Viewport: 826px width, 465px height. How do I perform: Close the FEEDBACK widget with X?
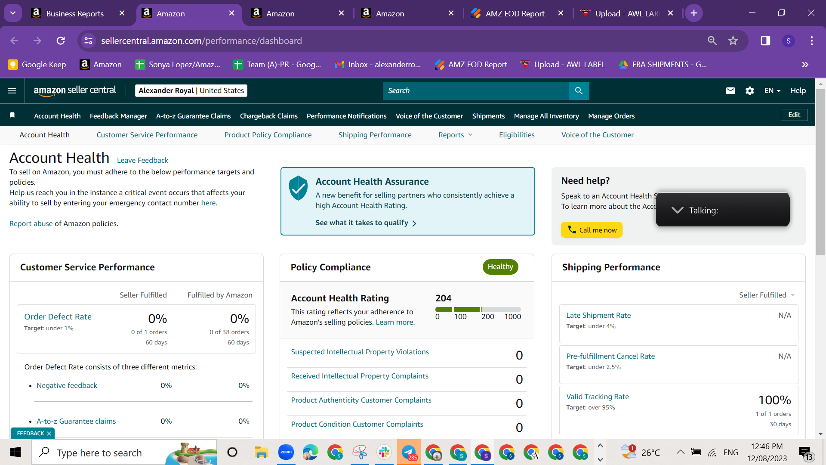[x=49, y=434]
